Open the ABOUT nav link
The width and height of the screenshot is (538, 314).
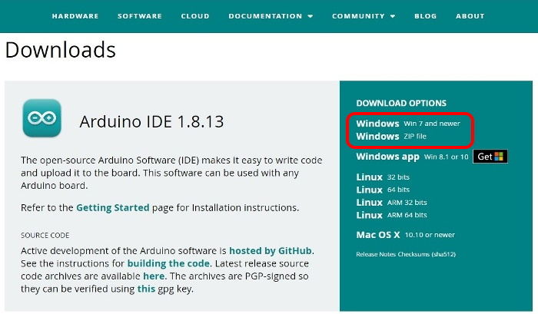click(470, 16)
